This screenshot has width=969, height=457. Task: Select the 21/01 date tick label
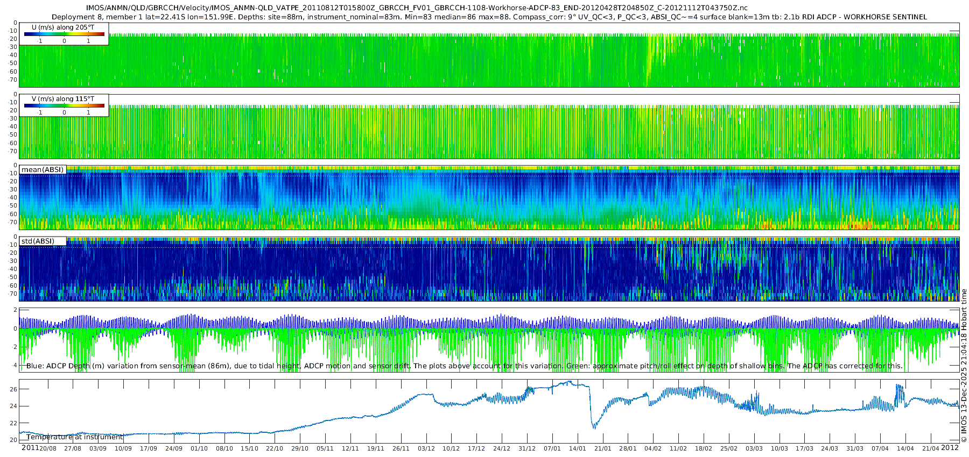tap(602, 448)
